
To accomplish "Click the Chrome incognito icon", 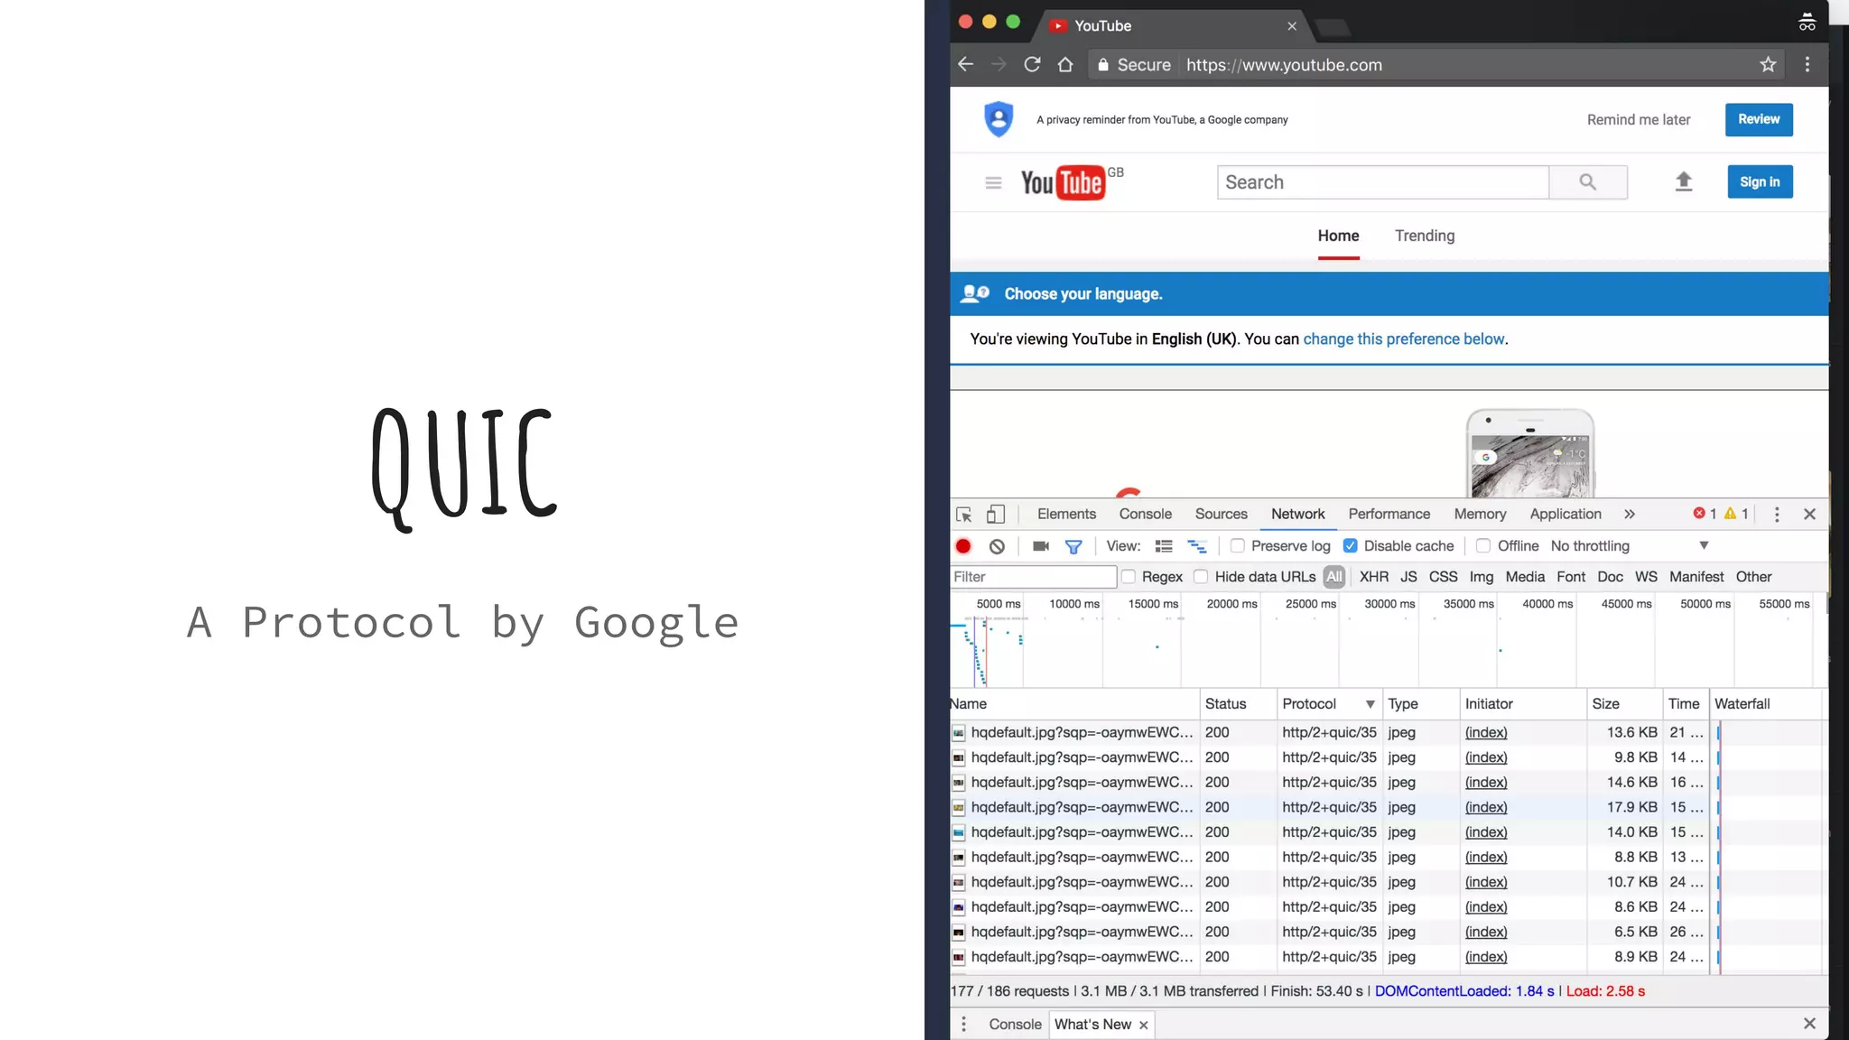I will coord(1807,22).
